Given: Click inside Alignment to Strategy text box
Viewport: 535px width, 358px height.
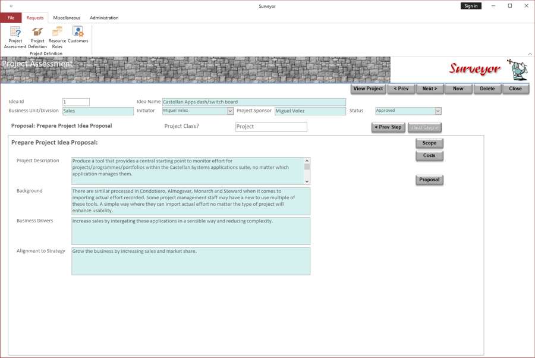Looking at the screenshot, I should pos(191,262).
